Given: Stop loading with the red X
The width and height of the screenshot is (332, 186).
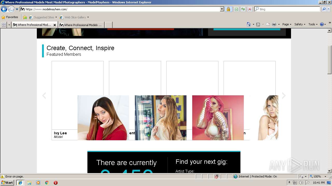Looking at the screenshot, I should tap(250, 9).
